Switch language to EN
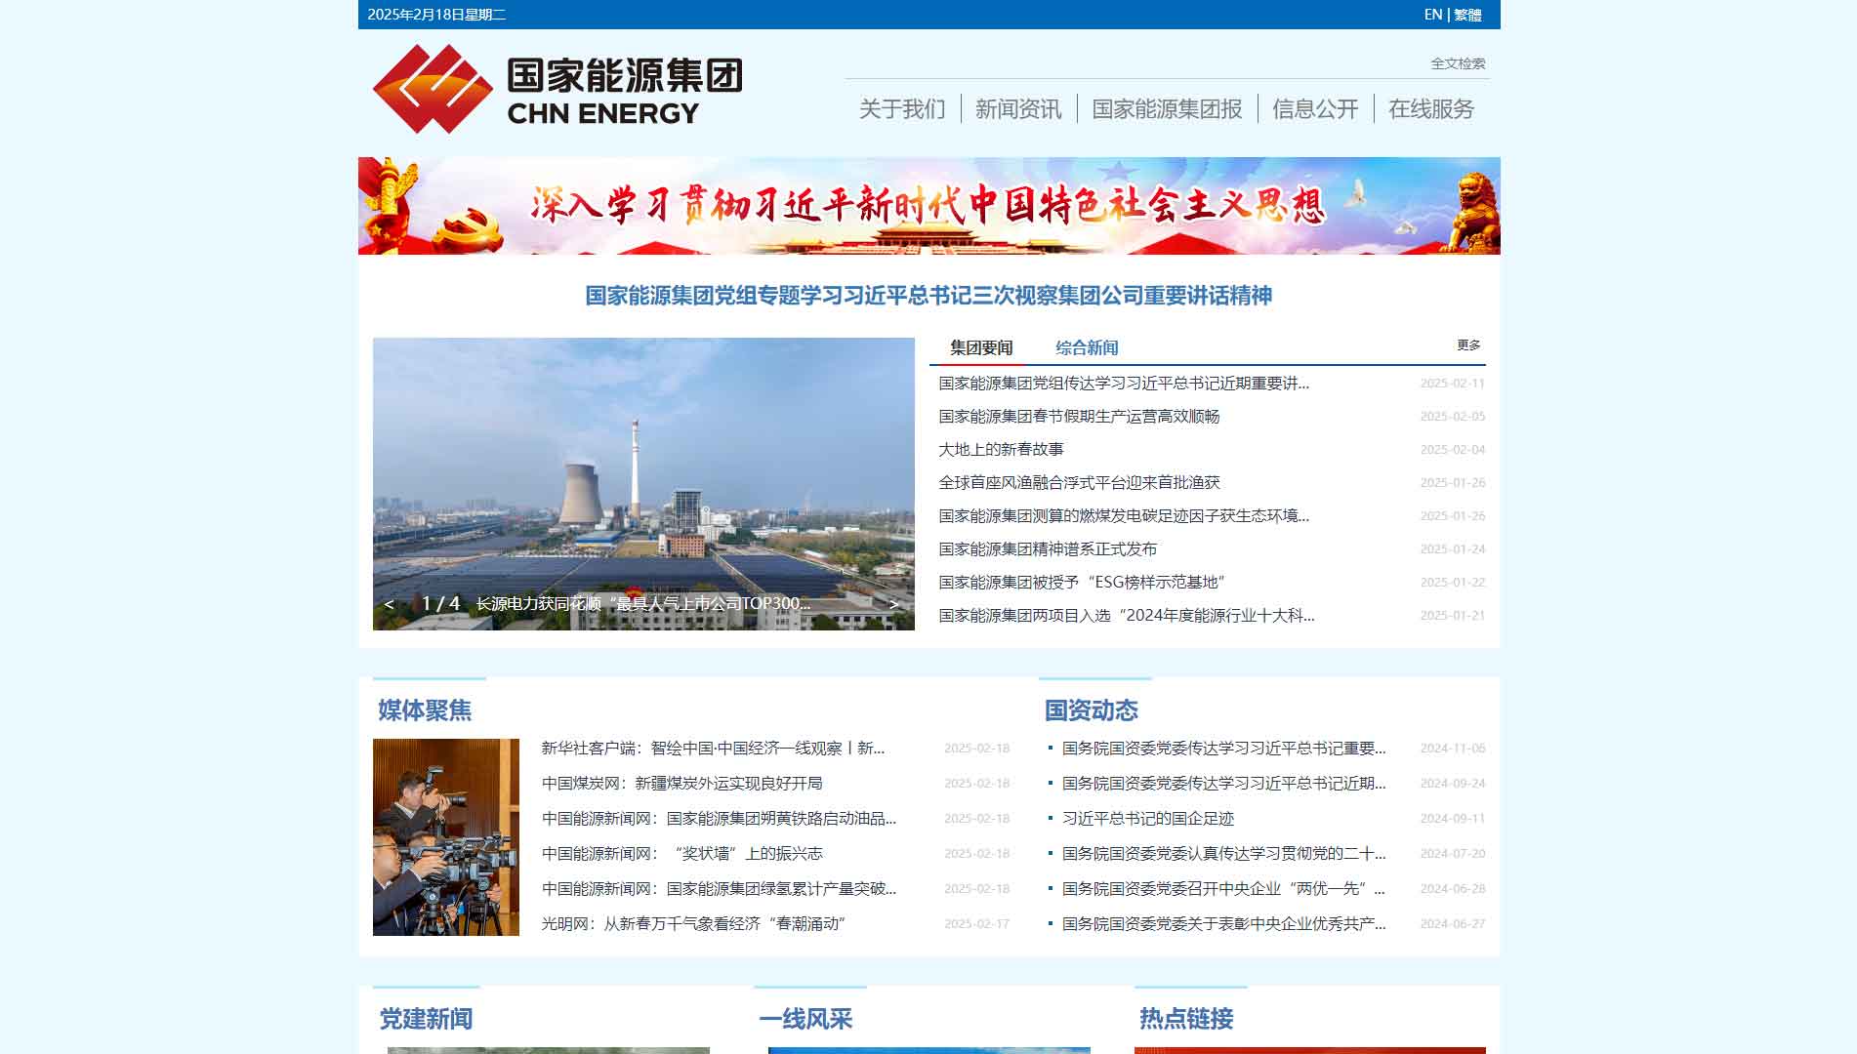Image resolution: width=1857 pixels, height=1054 pixels. [1432, 15]
